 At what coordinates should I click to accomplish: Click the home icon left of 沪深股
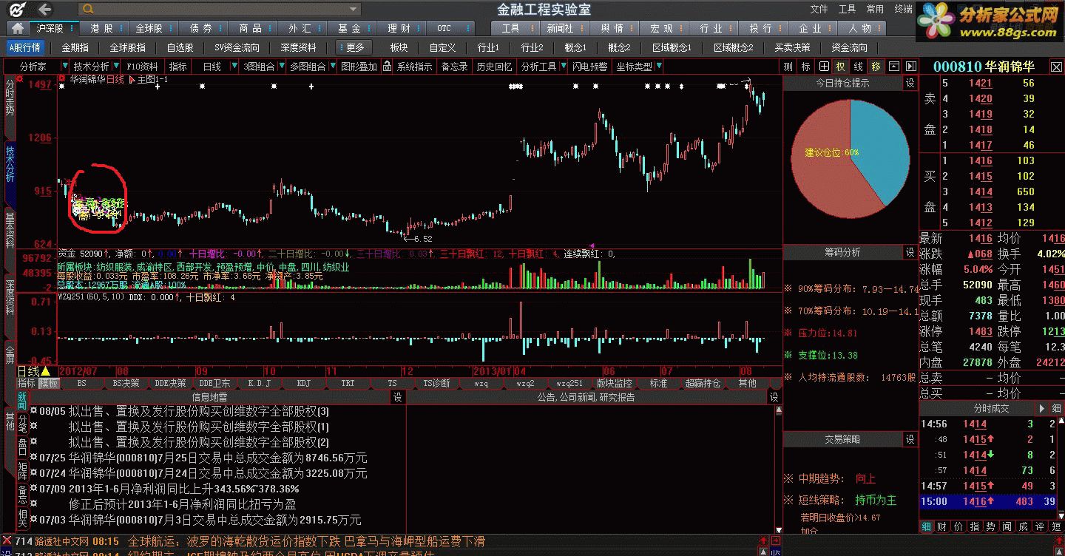17,29
